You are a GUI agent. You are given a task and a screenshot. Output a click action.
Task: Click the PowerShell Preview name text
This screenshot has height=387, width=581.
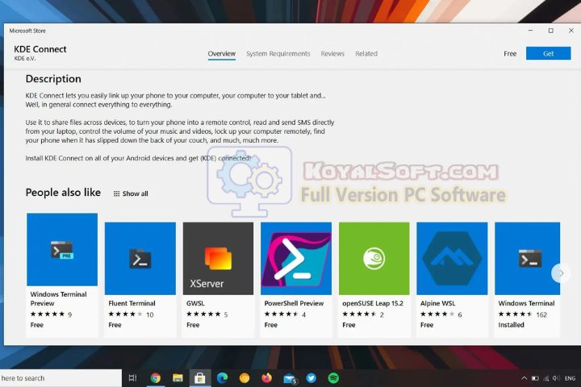tap(294, 303)
